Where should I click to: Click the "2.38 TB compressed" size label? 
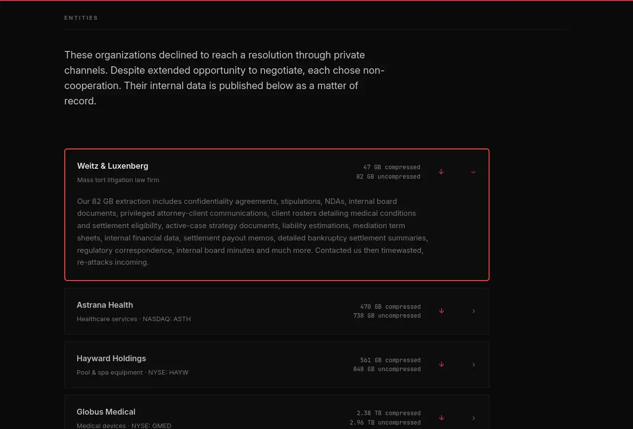pos(389,413)
